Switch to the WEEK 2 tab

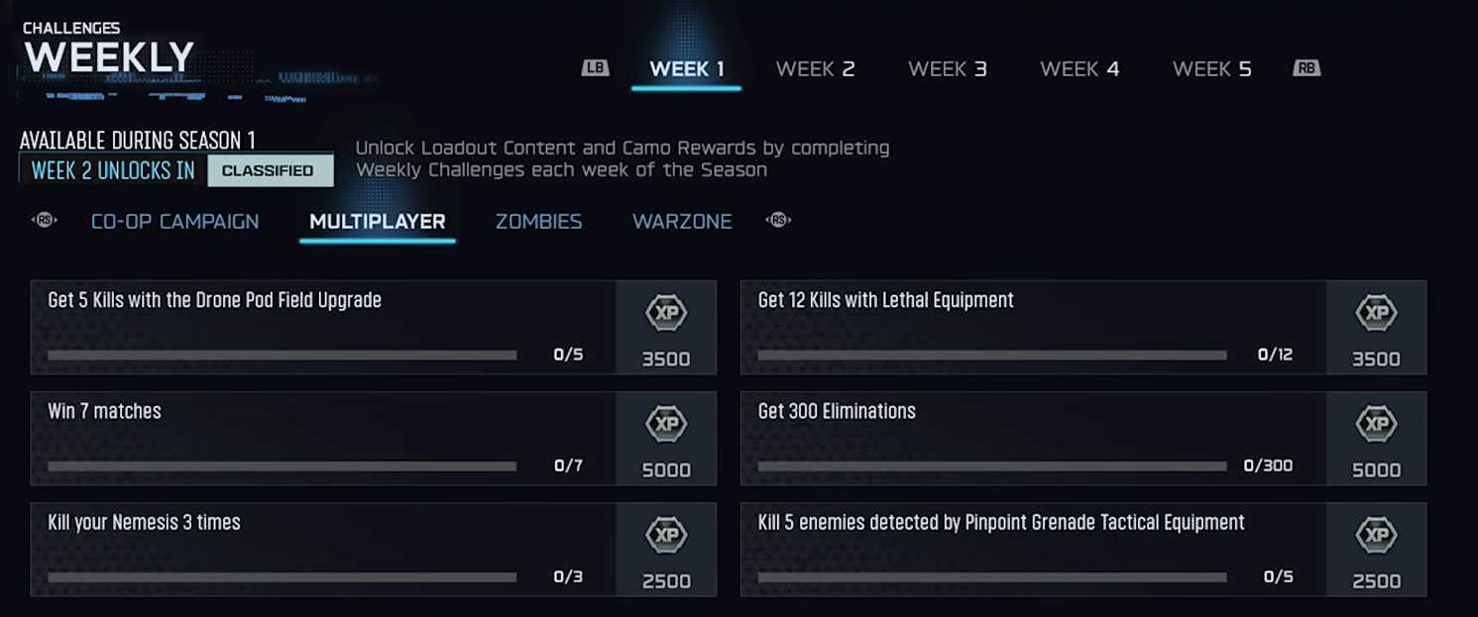[815, 68]
